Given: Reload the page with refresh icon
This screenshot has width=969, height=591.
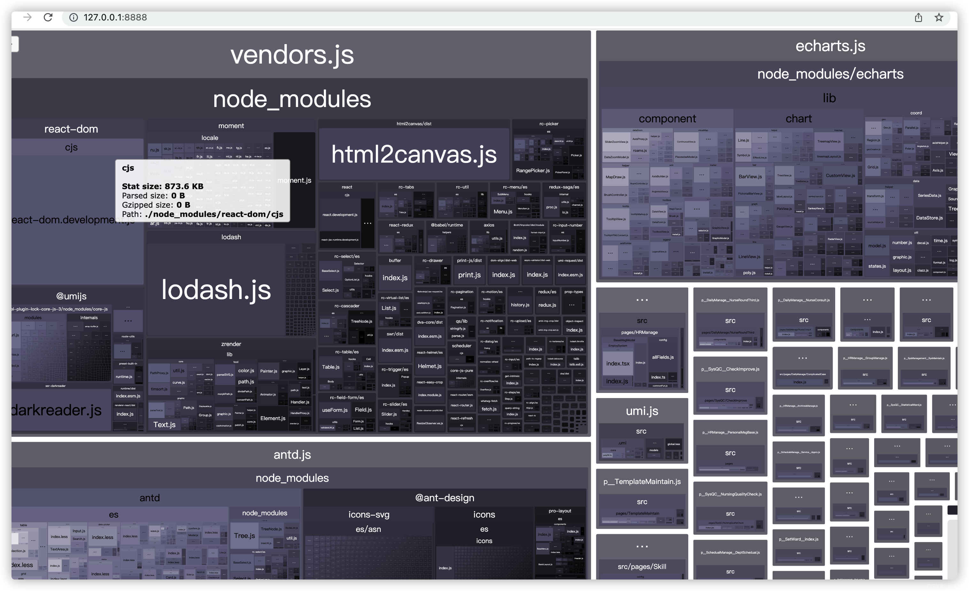Looking at the screenshot, I should click(x=48, y=17).
